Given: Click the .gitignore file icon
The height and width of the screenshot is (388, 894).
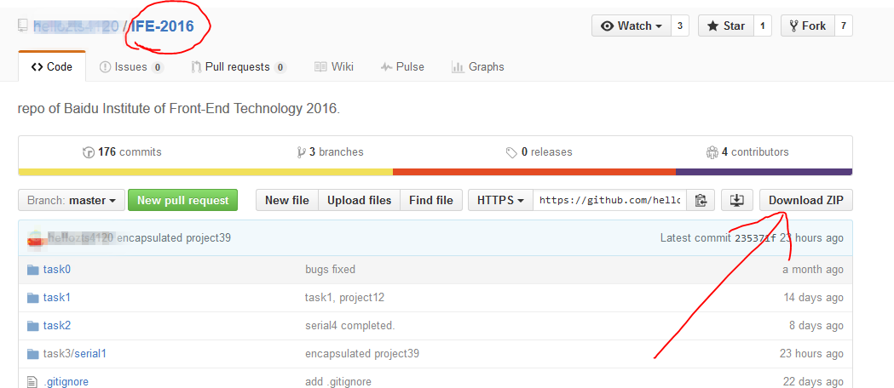Looking at the screenshot, I should (x=32, y=382).
